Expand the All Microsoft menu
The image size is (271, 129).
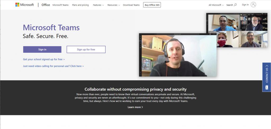click(216, 5)
